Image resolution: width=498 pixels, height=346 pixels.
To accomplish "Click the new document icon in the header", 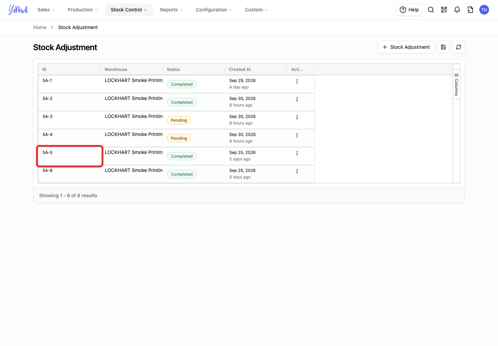I will point(470,10).
